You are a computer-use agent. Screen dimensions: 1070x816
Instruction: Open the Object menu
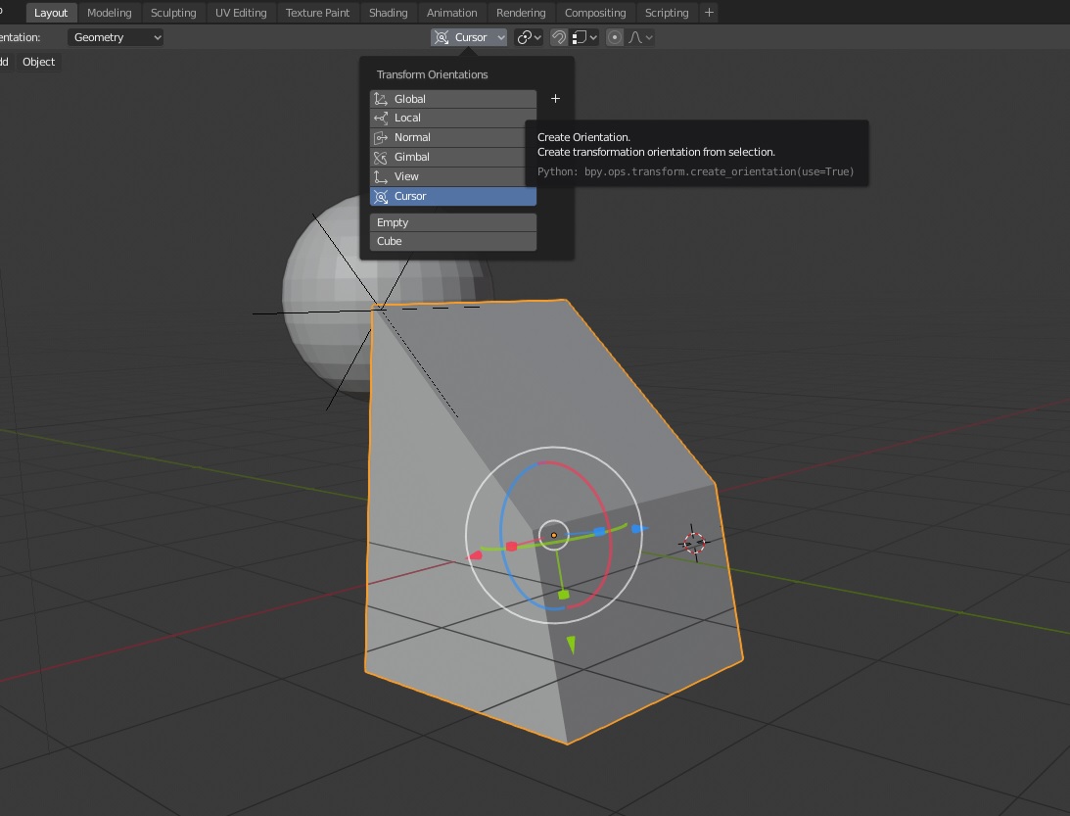[39, 62]
